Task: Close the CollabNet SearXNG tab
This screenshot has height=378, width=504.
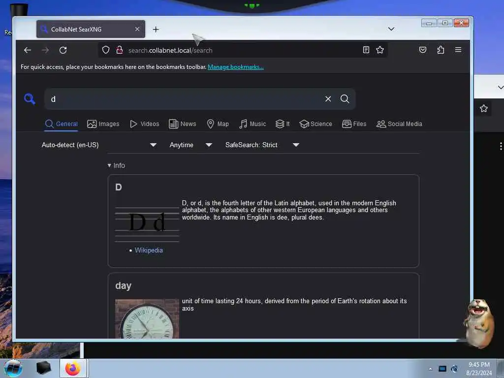Action: (137, 29)
